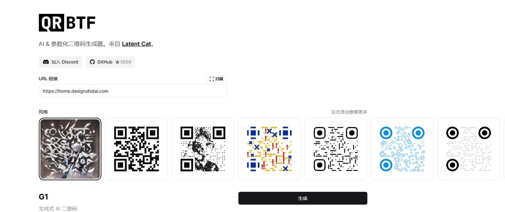
Task: Click the GitHub star count 5859
Action: pyautogui.click(x=125, y=62)
